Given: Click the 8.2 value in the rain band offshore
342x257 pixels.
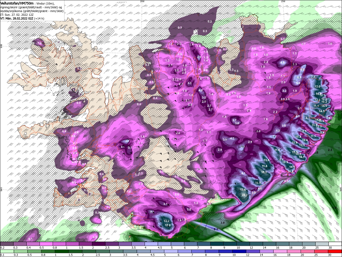Looking at the screenshot, I should tap(216, 229).
